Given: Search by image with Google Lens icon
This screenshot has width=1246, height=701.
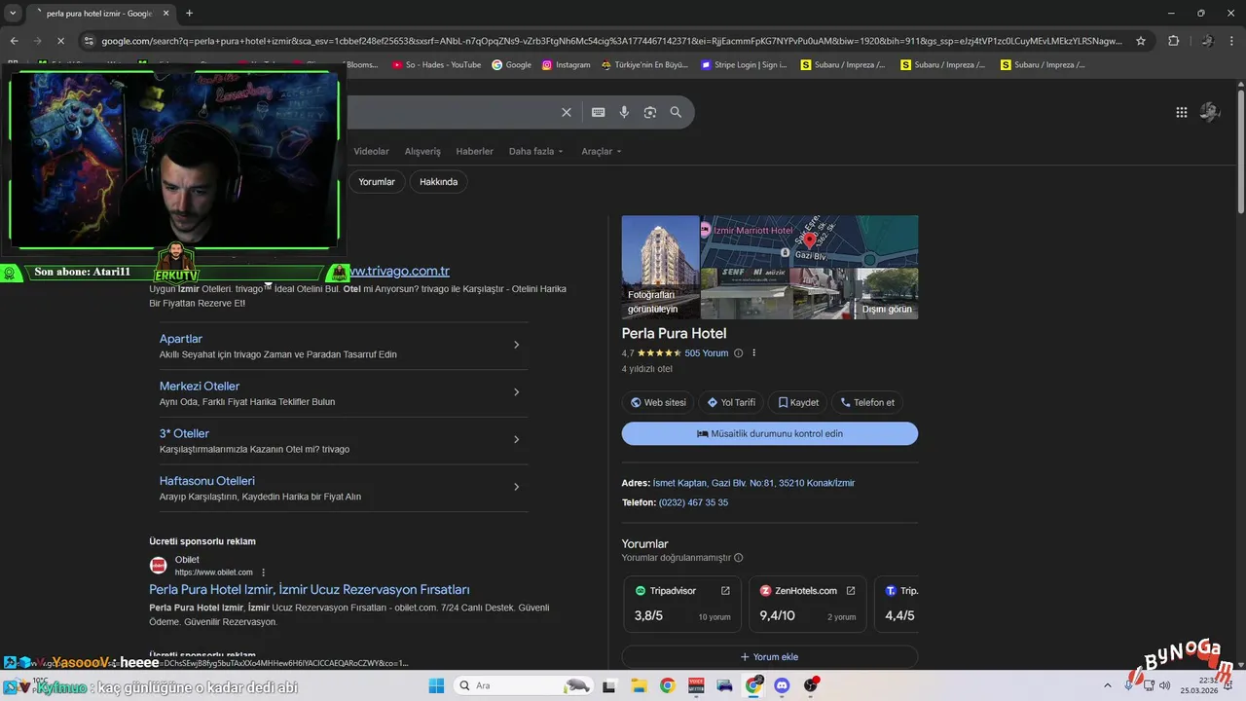Looking at the screenshot, I should [650, 113].
